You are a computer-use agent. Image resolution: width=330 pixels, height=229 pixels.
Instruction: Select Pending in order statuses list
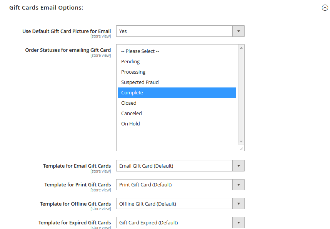[x=177, y=61]
